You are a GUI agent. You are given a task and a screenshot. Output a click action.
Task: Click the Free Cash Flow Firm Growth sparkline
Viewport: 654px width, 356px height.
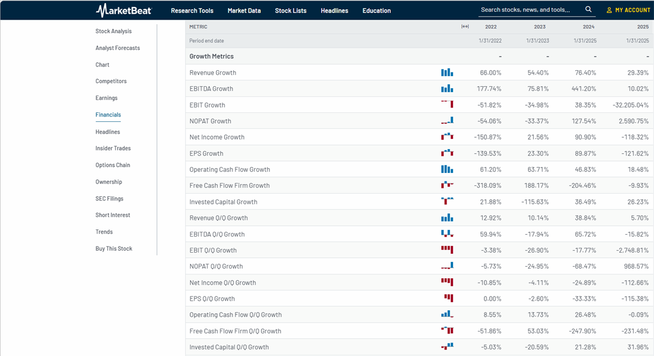coord(447,185)
